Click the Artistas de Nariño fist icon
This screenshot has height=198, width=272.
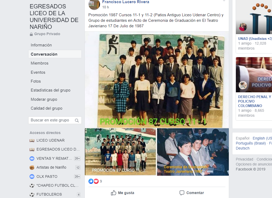coord(32,167)
